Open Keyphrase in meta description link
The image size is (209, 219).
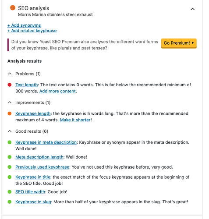pos(46,142)
